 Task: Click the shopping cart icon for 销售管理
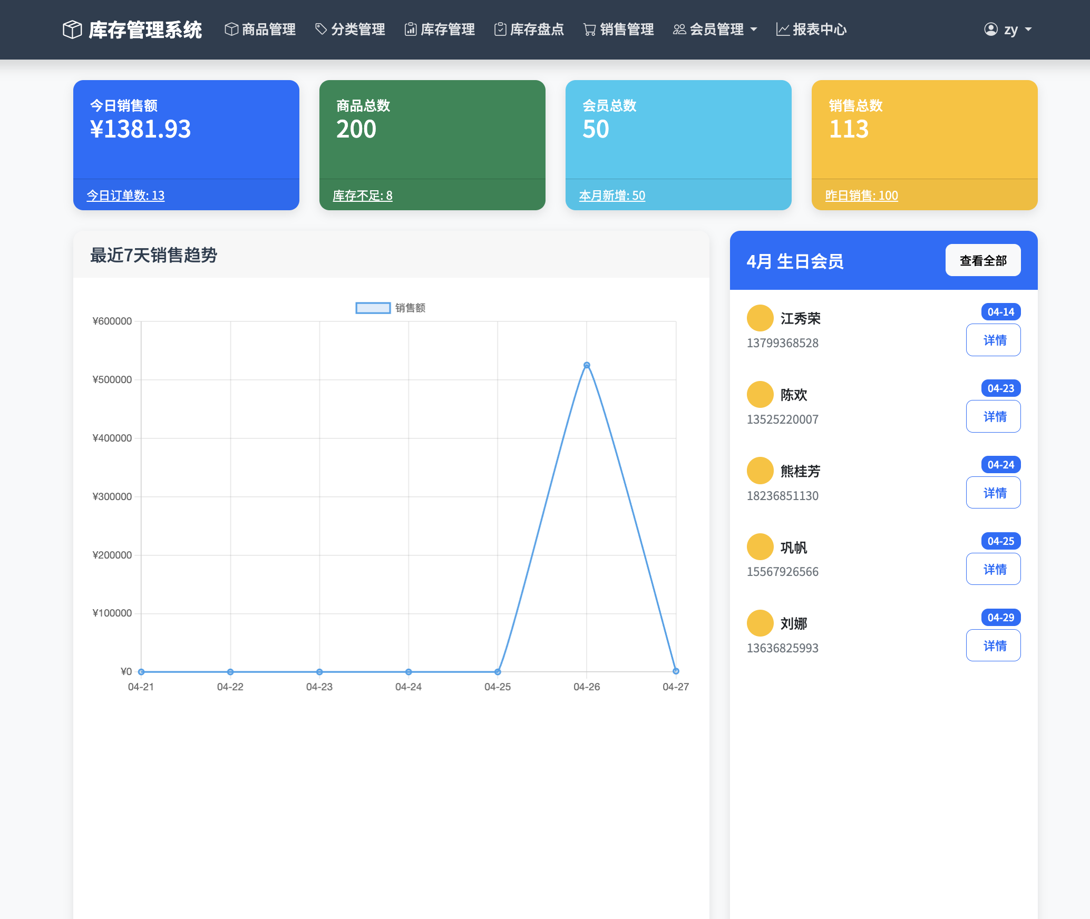coord(589,30)
